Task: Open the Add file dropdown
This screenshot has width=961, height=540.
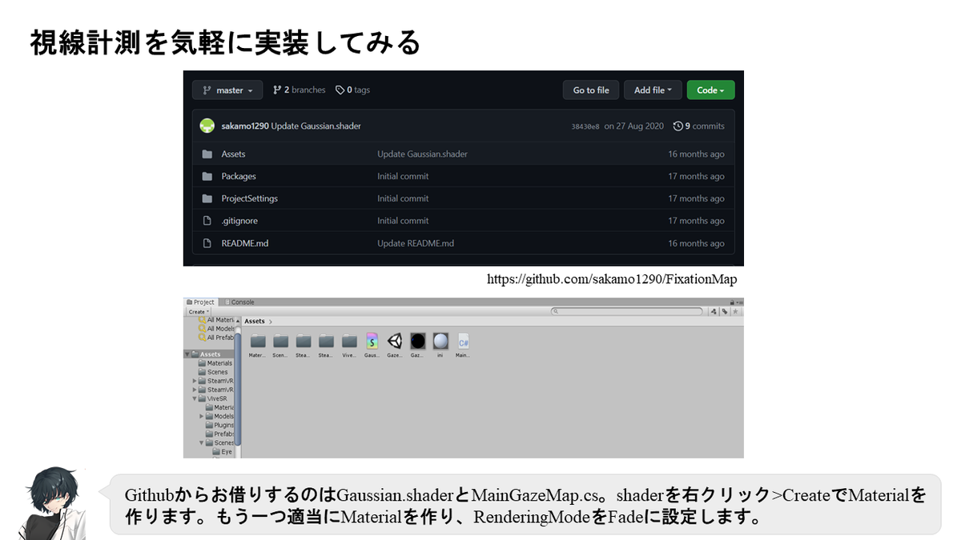Action: pyautogui.click(x=653, y=90)
